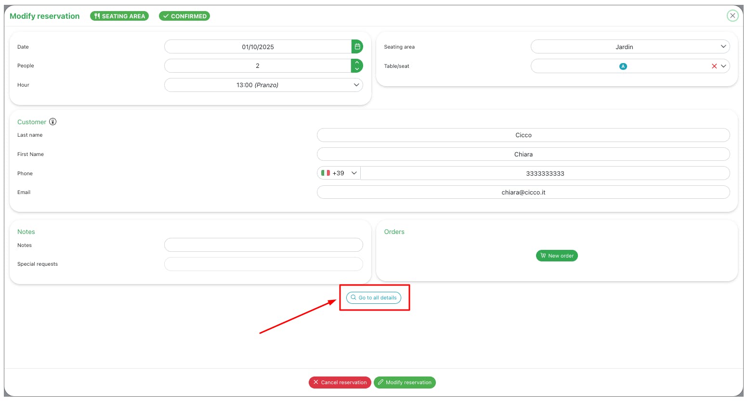Open the +39 country code dropdown
The height and width of the screenshot is (402, 747).
[x=339, y=173]
